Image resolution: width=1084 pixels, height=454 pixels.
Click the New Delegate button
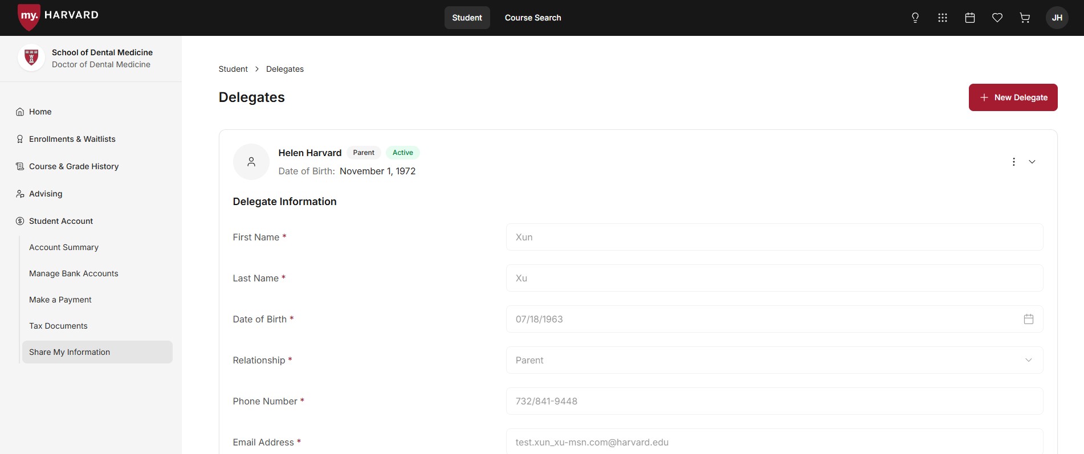(1013, 97)
